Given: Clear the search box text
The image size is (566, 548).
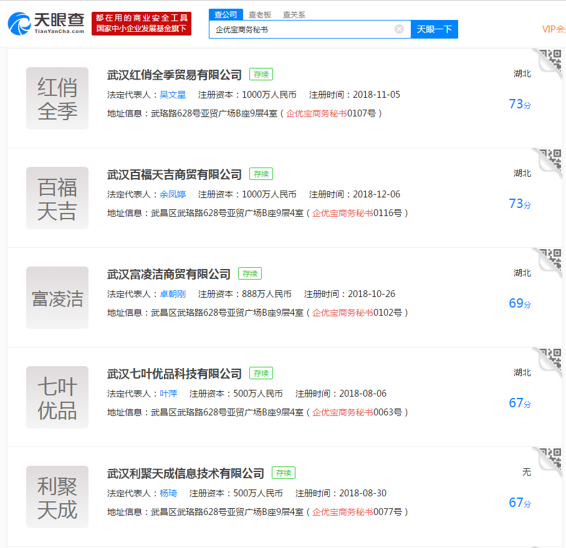Looking at the screenshot, I should (x=399, y=29).
